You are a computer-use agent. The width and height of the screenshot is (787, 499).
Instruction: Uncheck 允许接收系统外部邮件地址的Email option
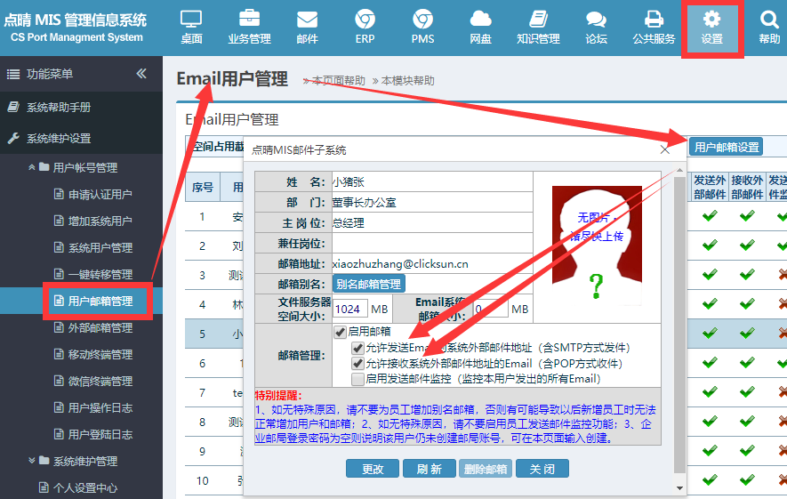[x=357, y=364]
